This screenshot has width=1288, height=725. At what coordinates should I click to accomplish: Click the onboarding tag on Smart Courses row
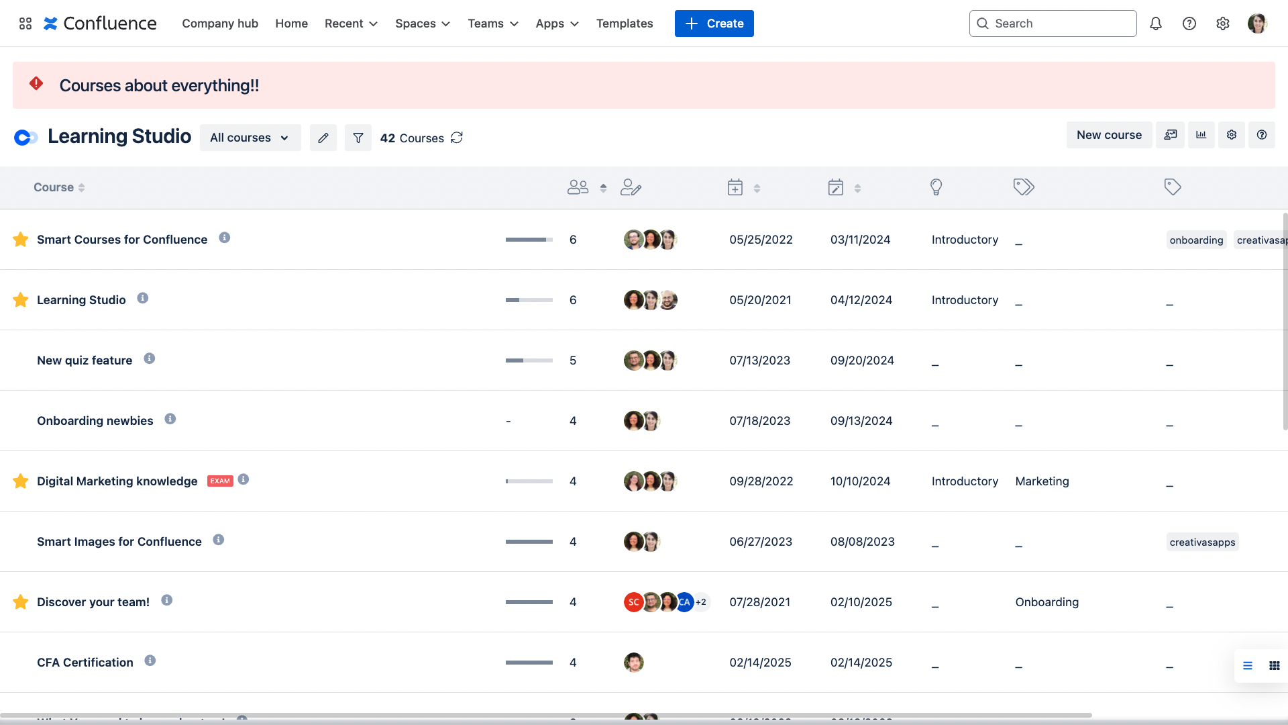(x=1197, y=240)
